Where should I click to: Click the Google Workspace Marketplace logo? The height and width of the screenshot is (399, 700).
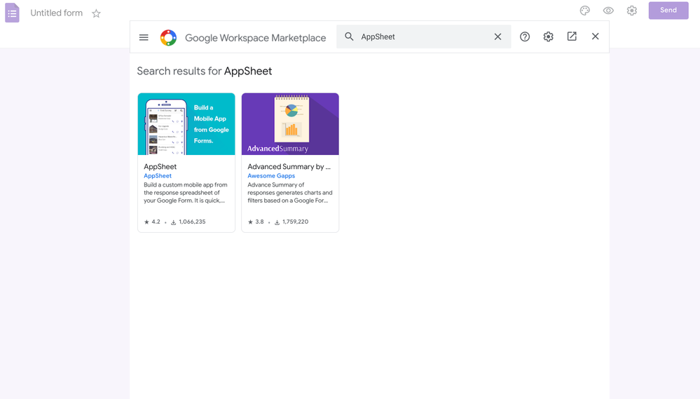[x=168, y=38]
